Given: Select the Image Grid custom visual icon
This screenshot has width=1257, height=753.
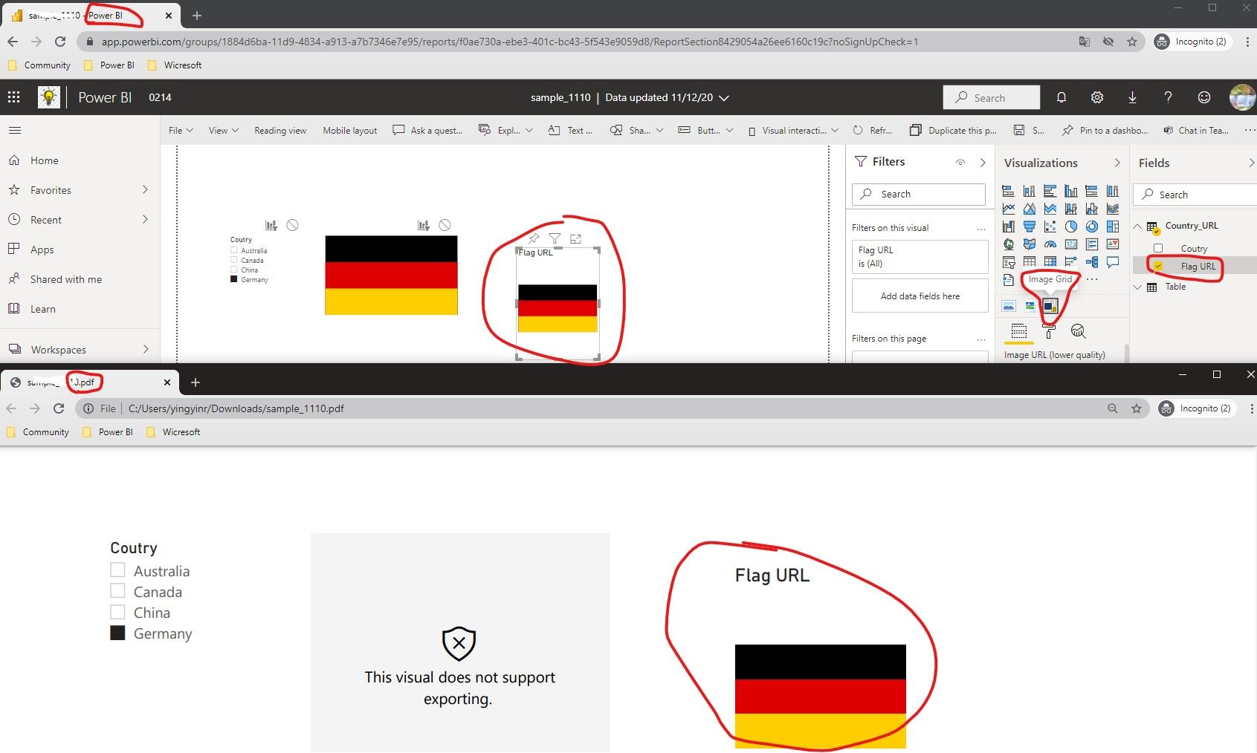Looking at the screenshot, I should 1050,305.
